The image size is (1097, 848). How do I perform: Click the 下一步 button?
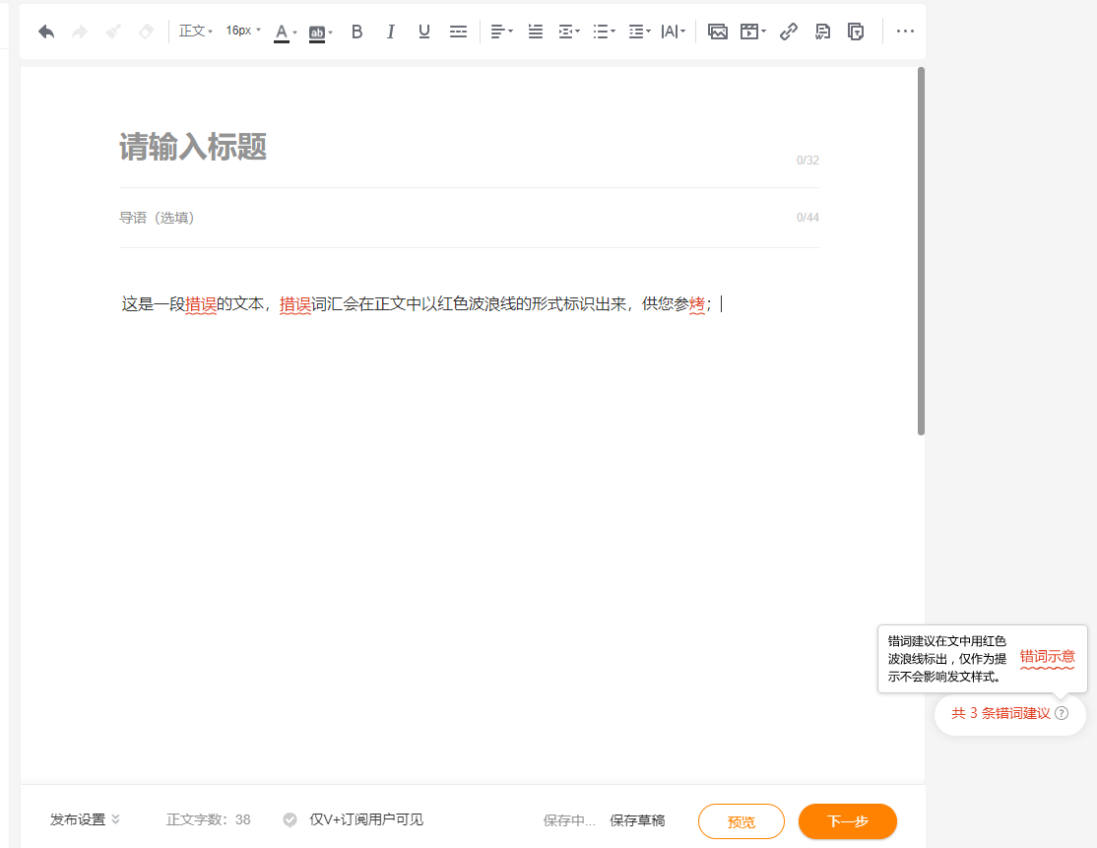point(847,820)
